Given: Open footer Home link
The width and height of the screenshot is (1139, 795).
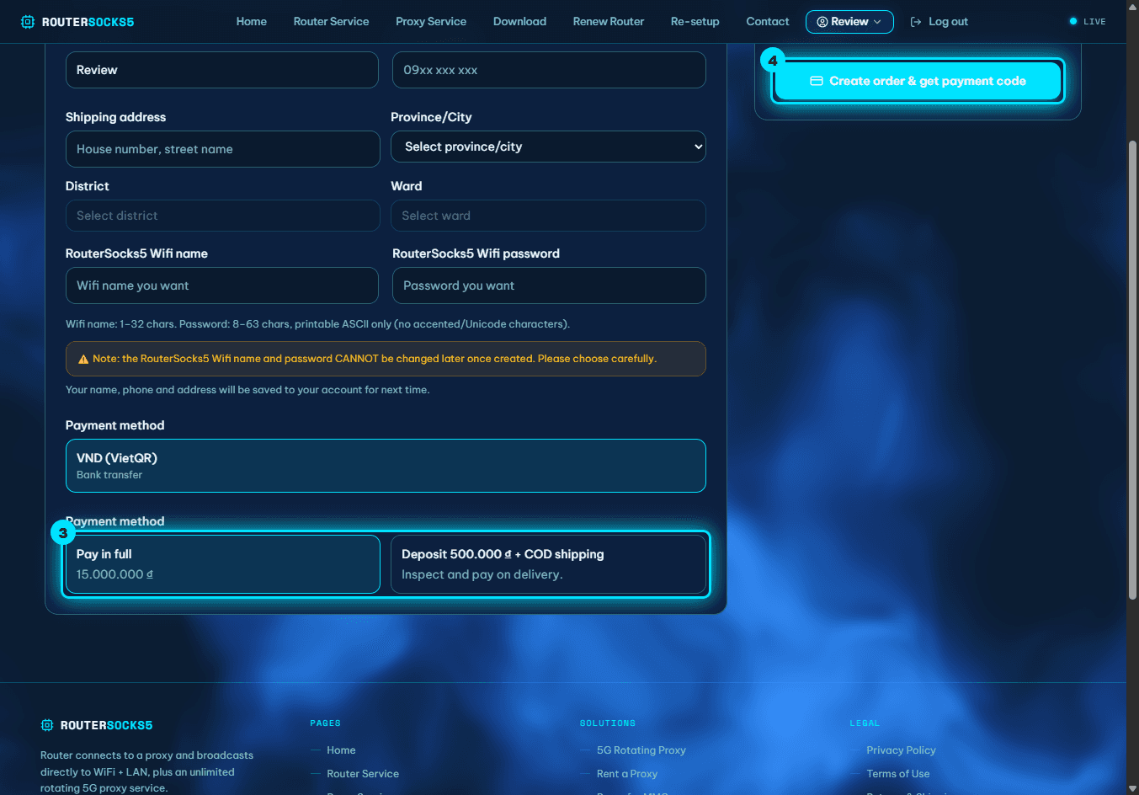Looking at the screenshot, I should click(x=341, y=750).
